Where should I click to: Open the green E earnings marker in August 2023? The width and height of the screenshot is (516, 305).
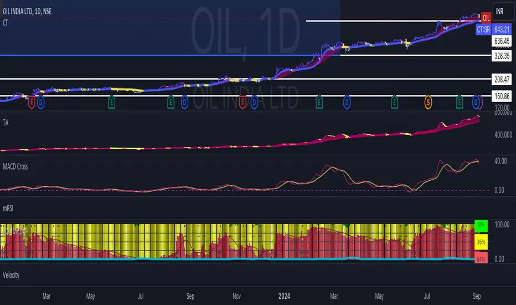(171, 103)
